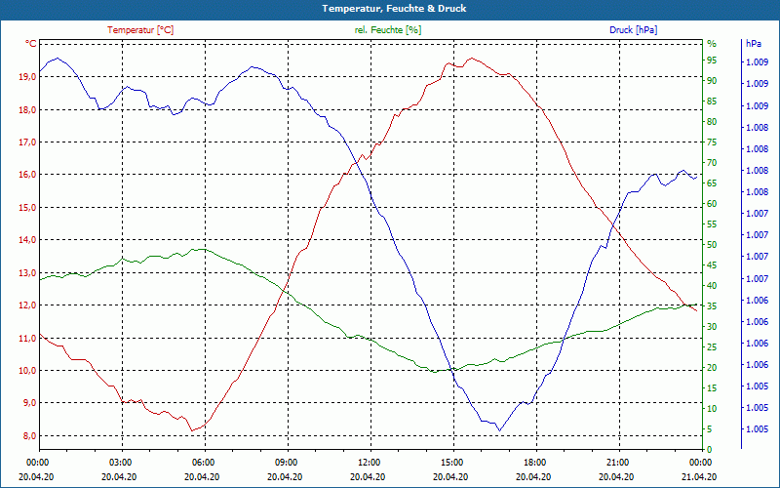Click the 14,0 temperature axis value
Screen dimensions: 780x488
click(27, 239)
